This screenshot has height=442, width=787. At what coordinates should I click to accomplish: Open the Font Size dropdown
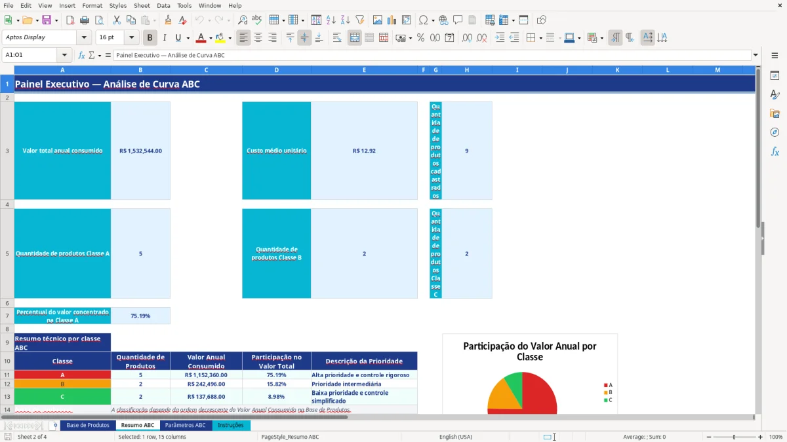click(x=132, y=38)
